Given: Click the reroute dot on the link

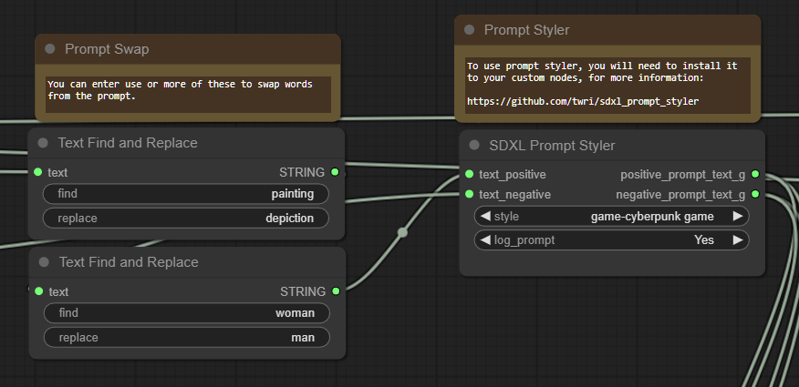Looking at the screenshot, I should coord(402,232).
